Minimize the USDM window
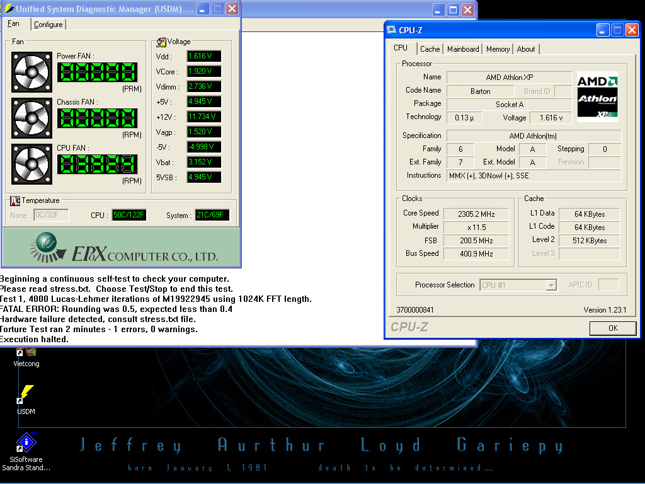 [203, 9]
